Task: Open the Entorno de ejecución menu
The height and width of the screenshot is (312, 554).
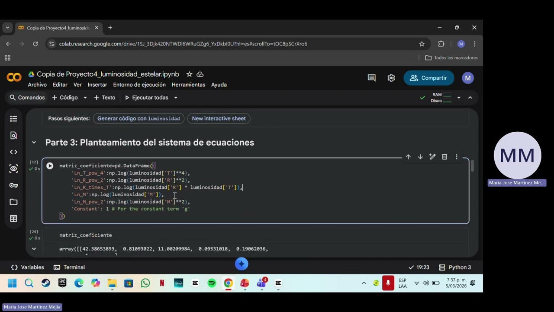Action: coord(139,84)
